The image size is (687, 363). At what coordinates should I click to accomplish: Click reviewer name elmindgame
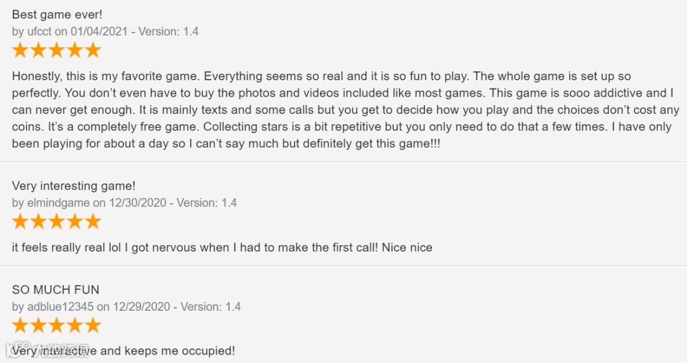tap(59, 203)
